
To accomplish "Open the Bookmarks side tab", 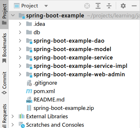I will pos(4,48).
